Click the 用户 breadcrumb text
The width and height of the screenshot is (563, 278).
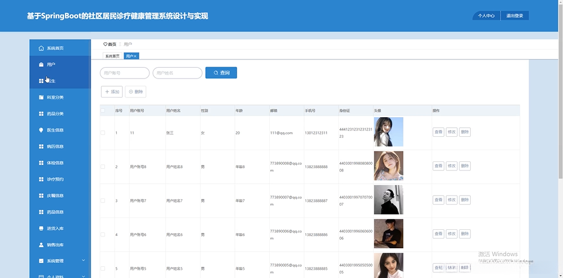pos(128,44)
